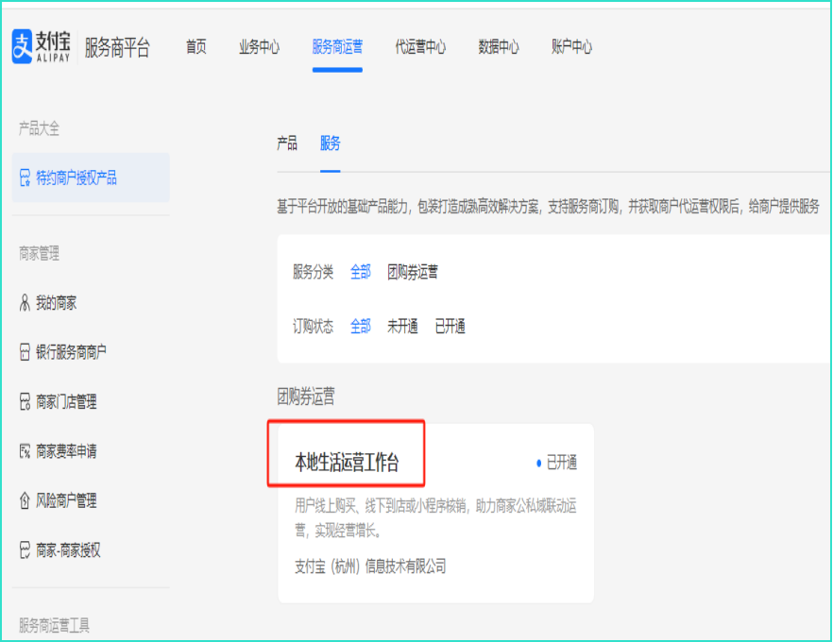The width and height of the screenshot is (833, 642).
Task: Switch to the 服务 tab
Action: click(330, 144)
